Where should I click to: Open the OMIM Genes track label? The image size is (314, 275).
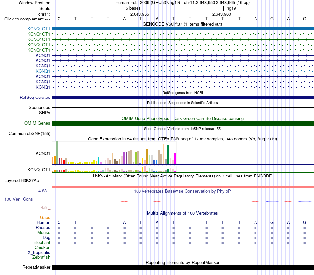click(37, 123)
